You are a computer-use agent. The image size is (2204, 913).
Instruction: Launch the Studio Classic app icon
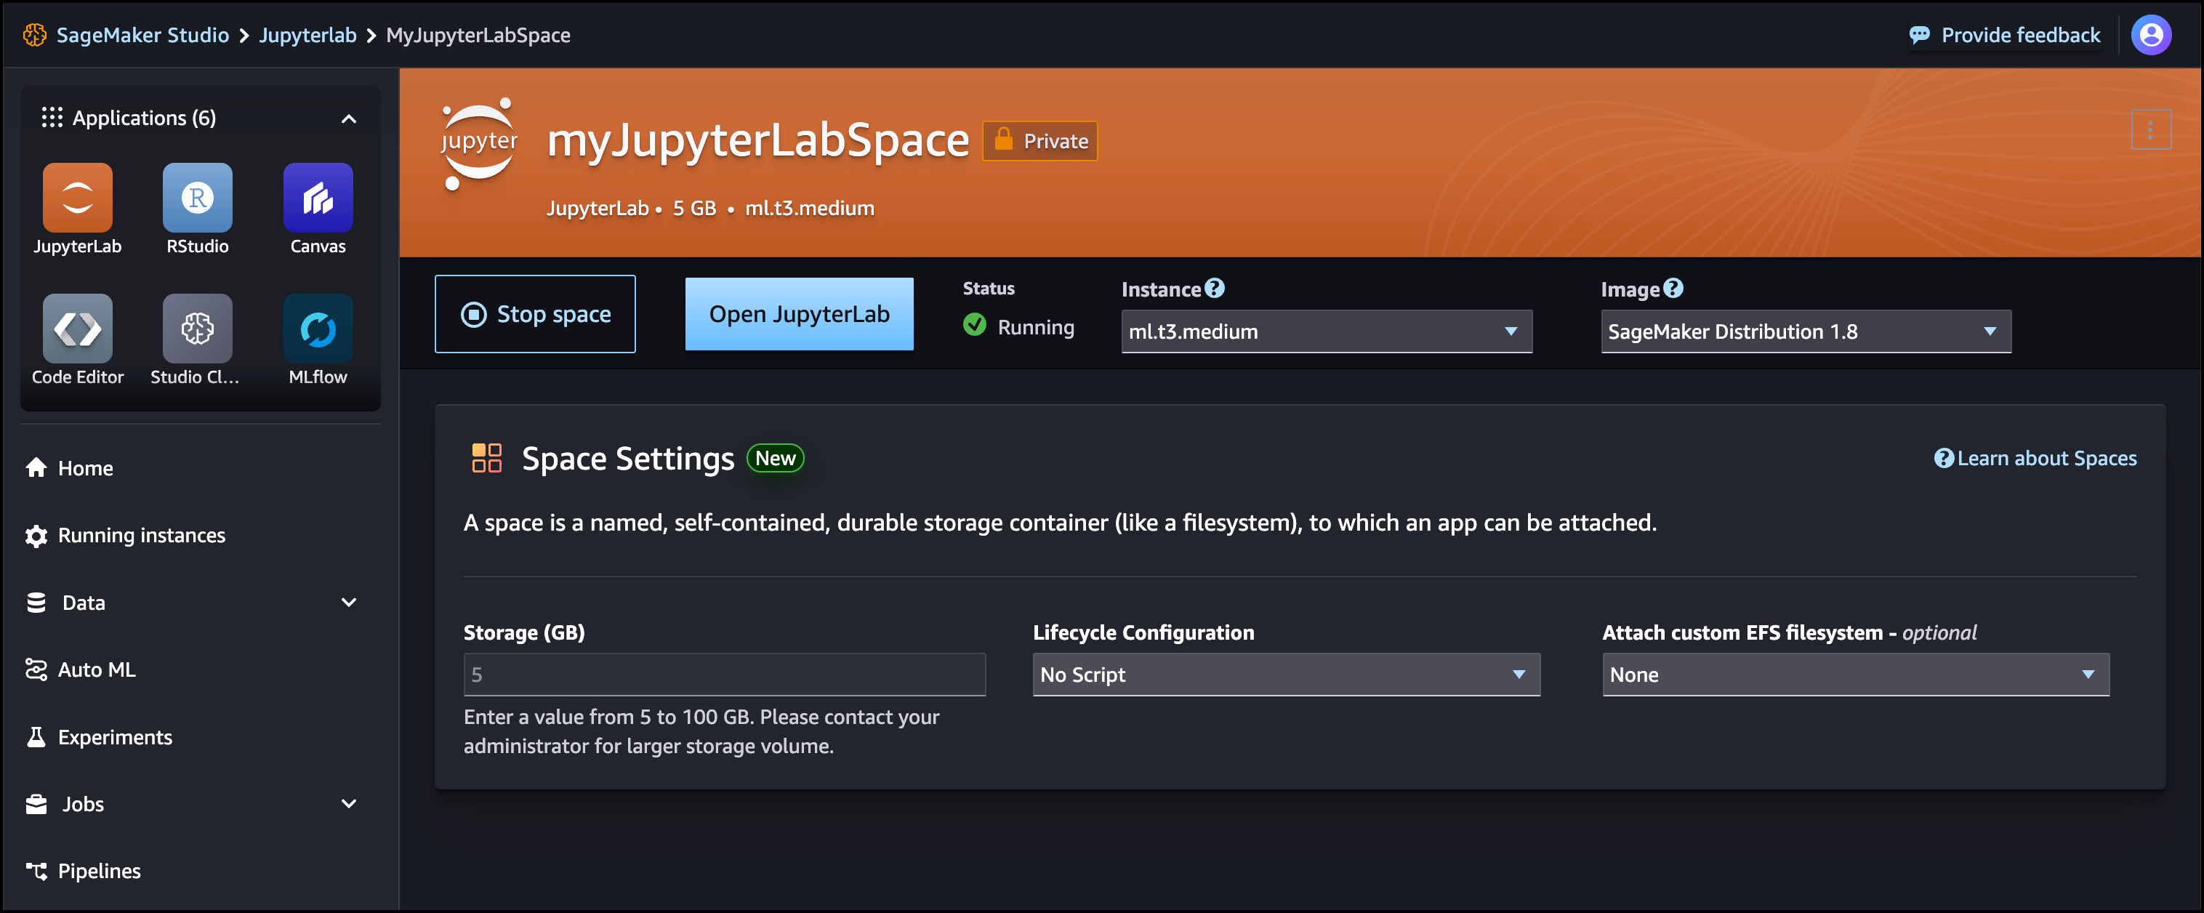[x=197, y=329]
